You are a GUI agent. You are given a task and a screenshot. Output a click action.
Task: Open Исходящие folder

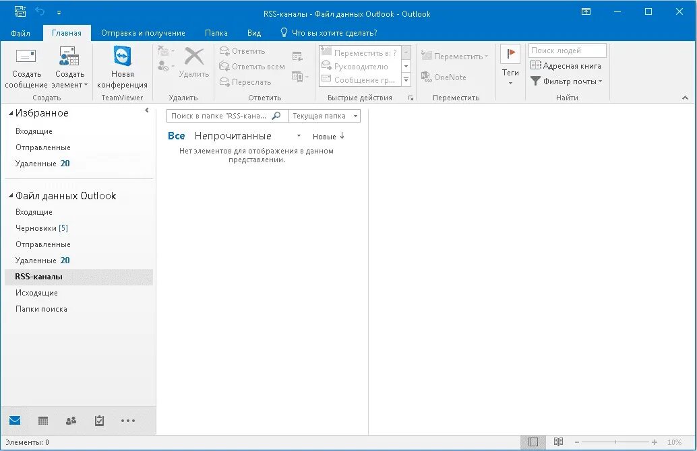[79, 293]
